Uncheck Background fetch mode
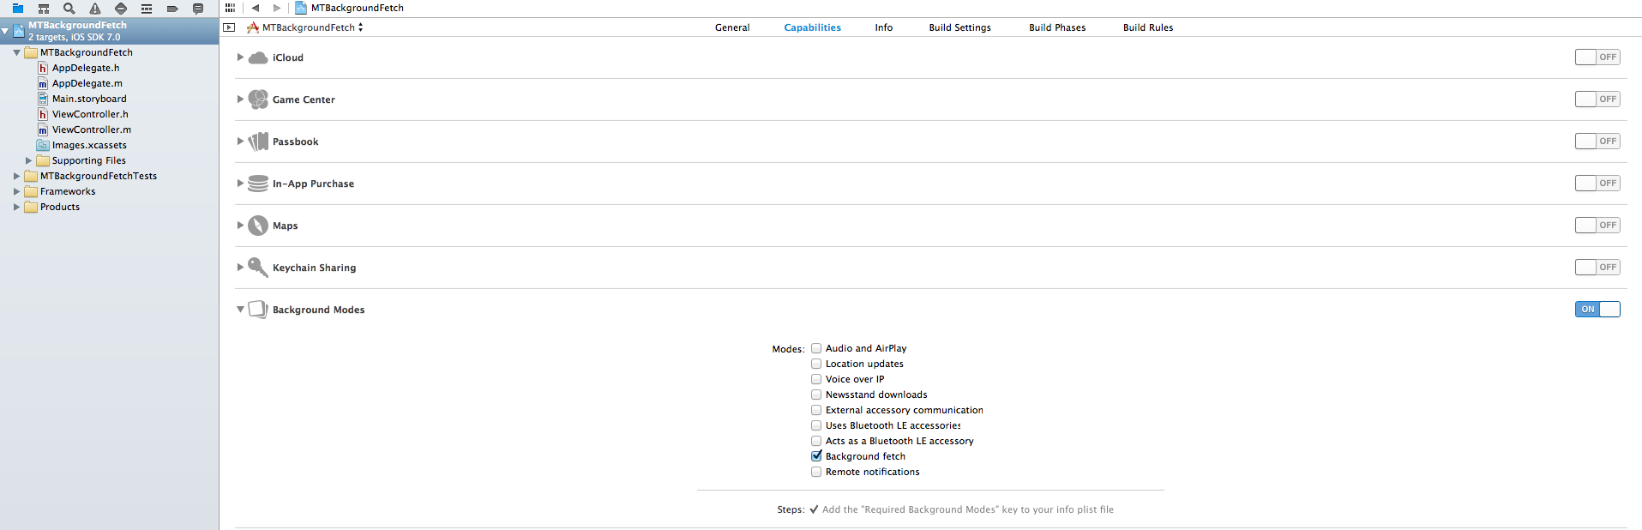 [x=816, y=456]
